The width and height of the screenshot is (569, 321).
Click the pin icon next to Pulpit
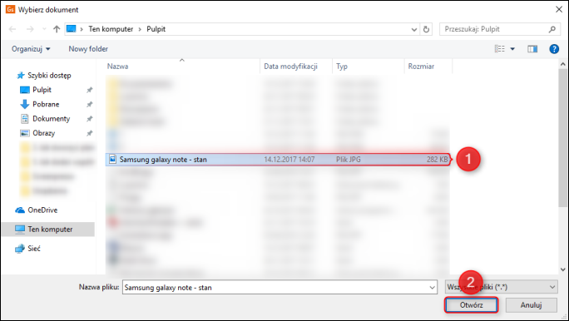tap(89, 90)
